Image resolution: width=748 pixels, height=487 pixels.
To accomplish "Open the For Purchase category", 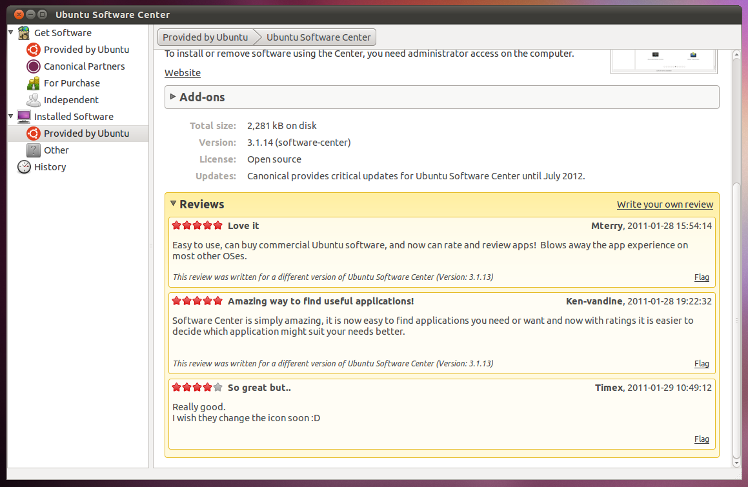I will click(x=72, y=83).
